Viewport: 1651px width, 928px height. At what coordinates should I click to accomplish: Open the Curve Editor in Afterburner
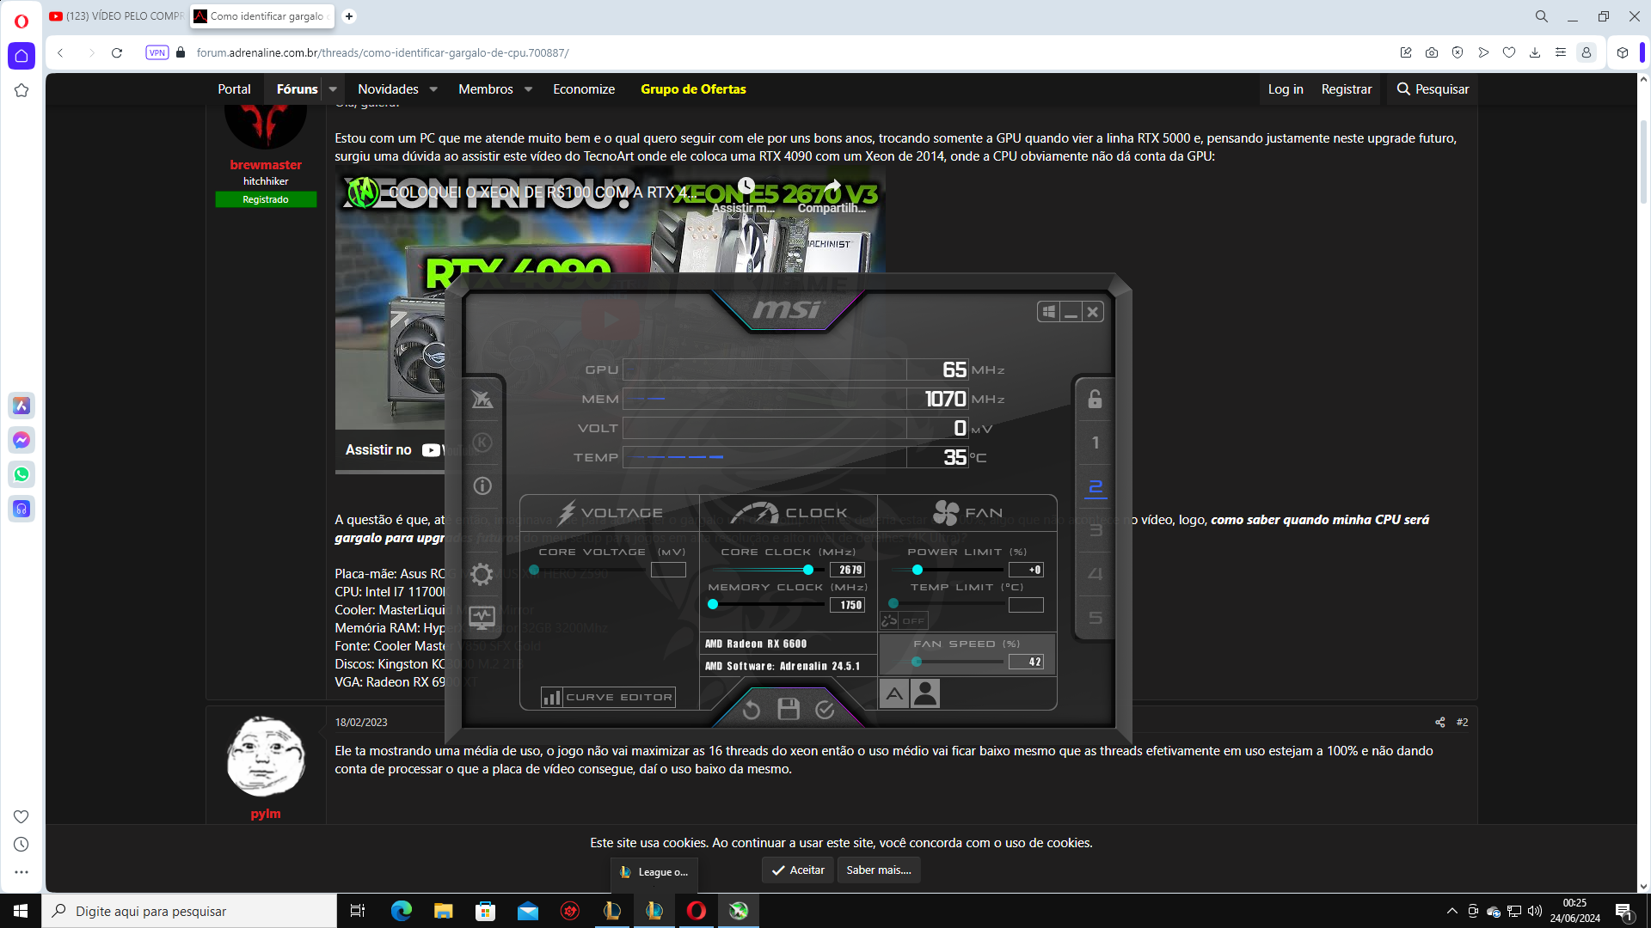click(x=608, y=697)
